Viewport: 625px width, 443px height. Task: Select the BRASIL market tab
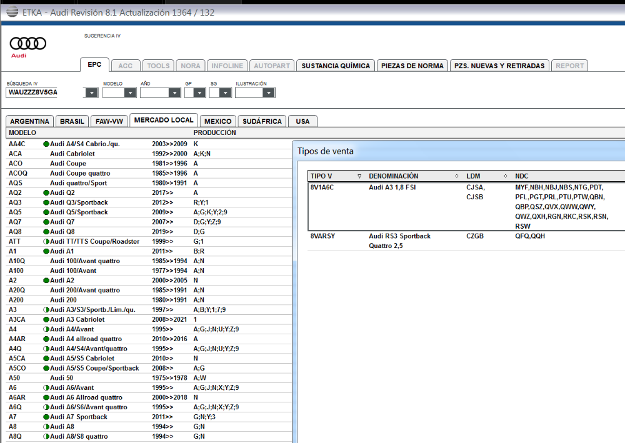pos(72,121)
